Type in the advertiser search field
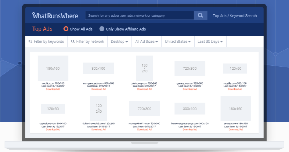Viewport: 289px width, 152px height. coord(139,16)
